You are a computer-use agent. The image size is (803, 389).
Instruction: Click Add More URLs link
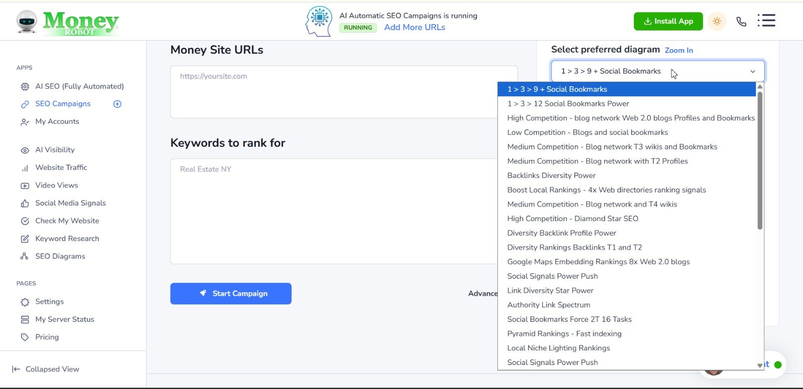click(x=415, y=28)
